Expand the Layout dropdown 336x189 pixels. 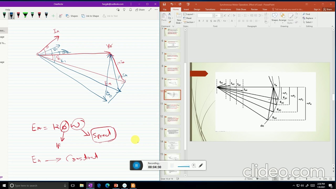[189, 14]
